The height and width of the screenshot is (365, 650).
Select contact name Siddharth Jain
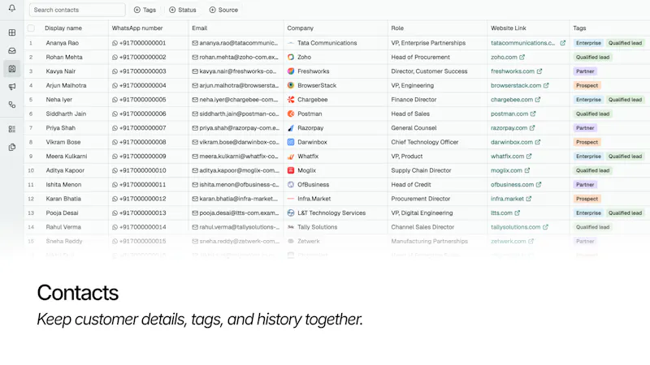click(66, 114)
